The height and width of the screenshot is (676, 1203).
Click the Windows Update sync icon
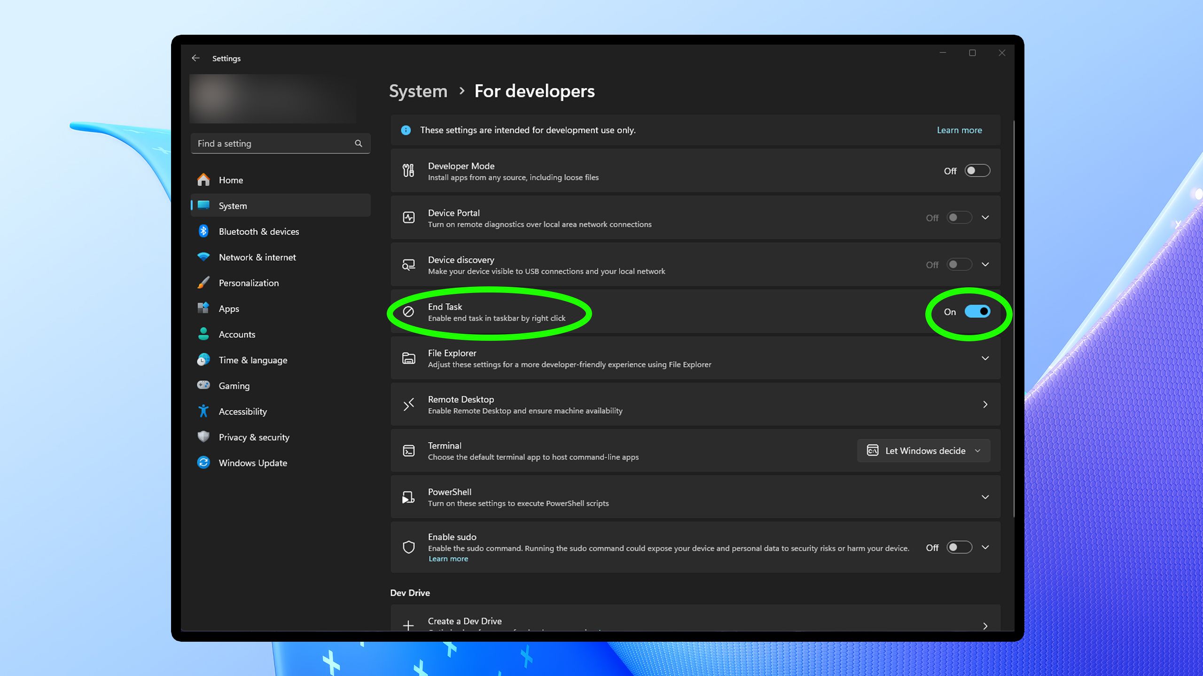tap(203, 462)
